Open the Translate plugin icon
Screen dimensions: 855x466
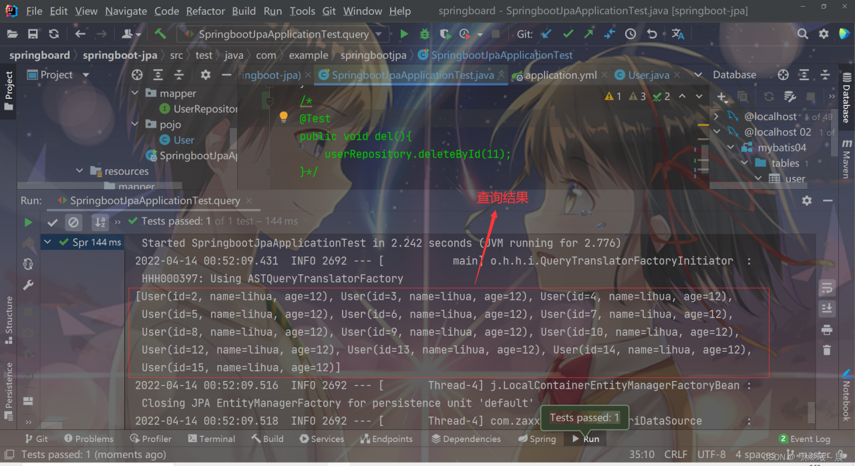tap(677, 33)
